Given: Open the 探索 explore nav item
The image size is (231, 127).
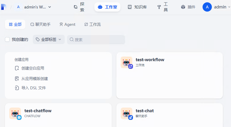Looking at the screenshot, I should tap(79, 7).
